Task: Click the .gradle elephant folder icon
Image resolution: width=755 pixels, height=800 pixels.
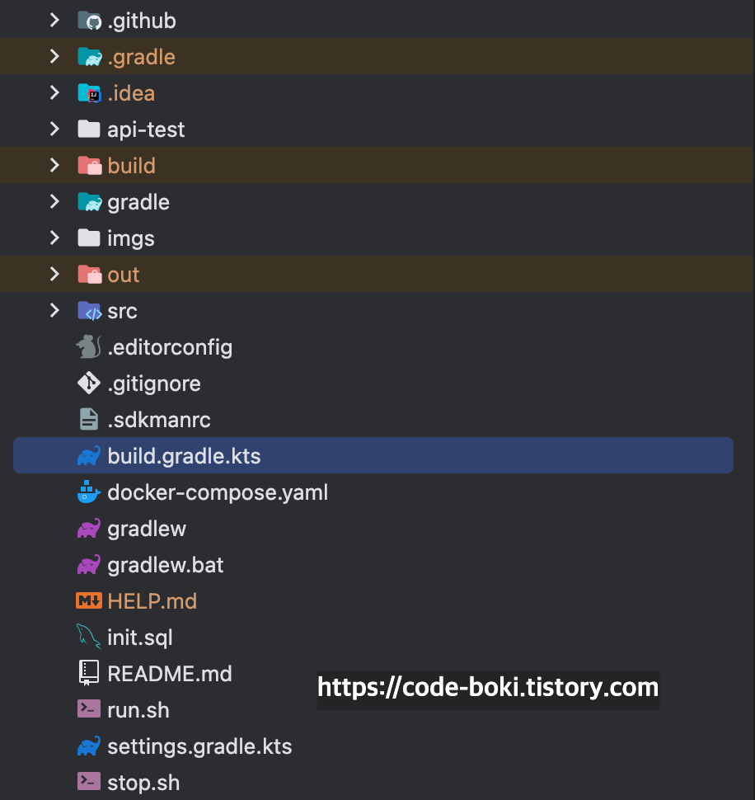Action: pos(89,57)
